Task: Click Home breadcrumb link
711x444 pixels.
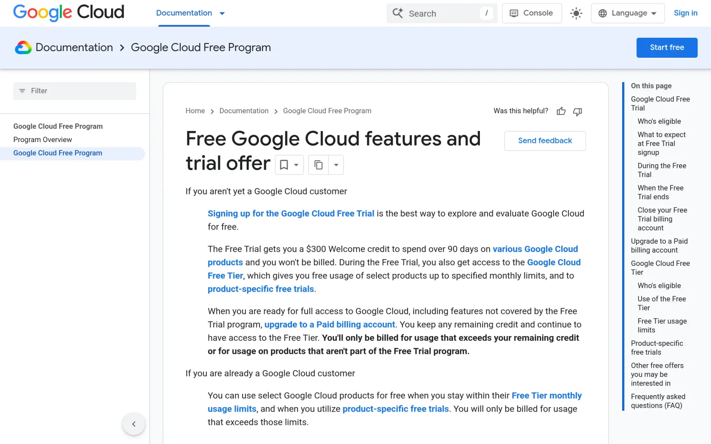Action: coord(195,111)
